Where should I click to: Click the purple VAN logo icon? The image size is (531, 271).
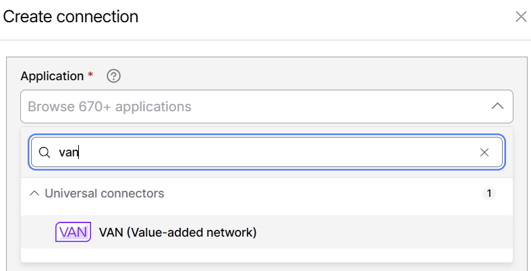click(73, 232)
